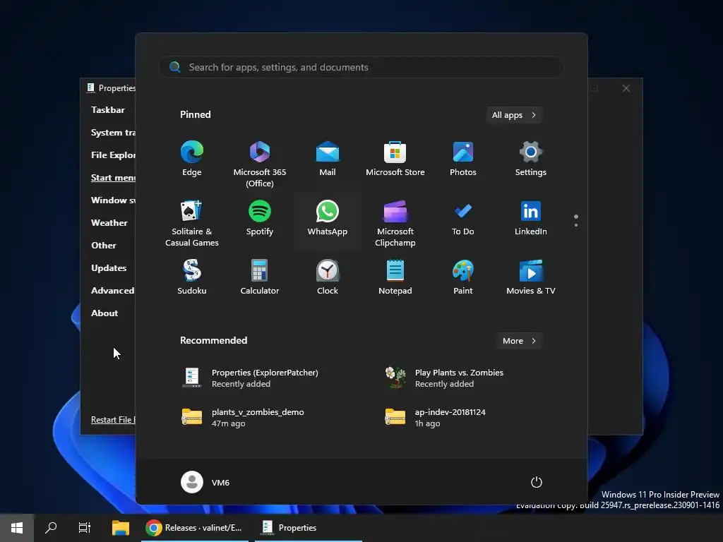Viewport: 723px width, 542px height.
Task: Launch Sudoku from pinned apps
Action: [x=192, y=278]
